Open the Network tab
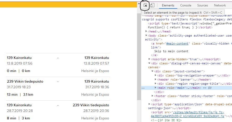232x122 pixels. coord(220,5)
